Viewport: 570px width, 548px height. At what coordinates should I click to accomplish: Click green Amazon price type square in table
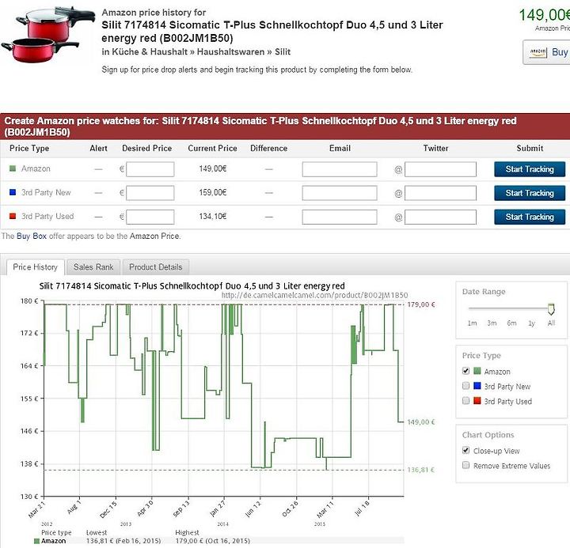coord(13,168)
